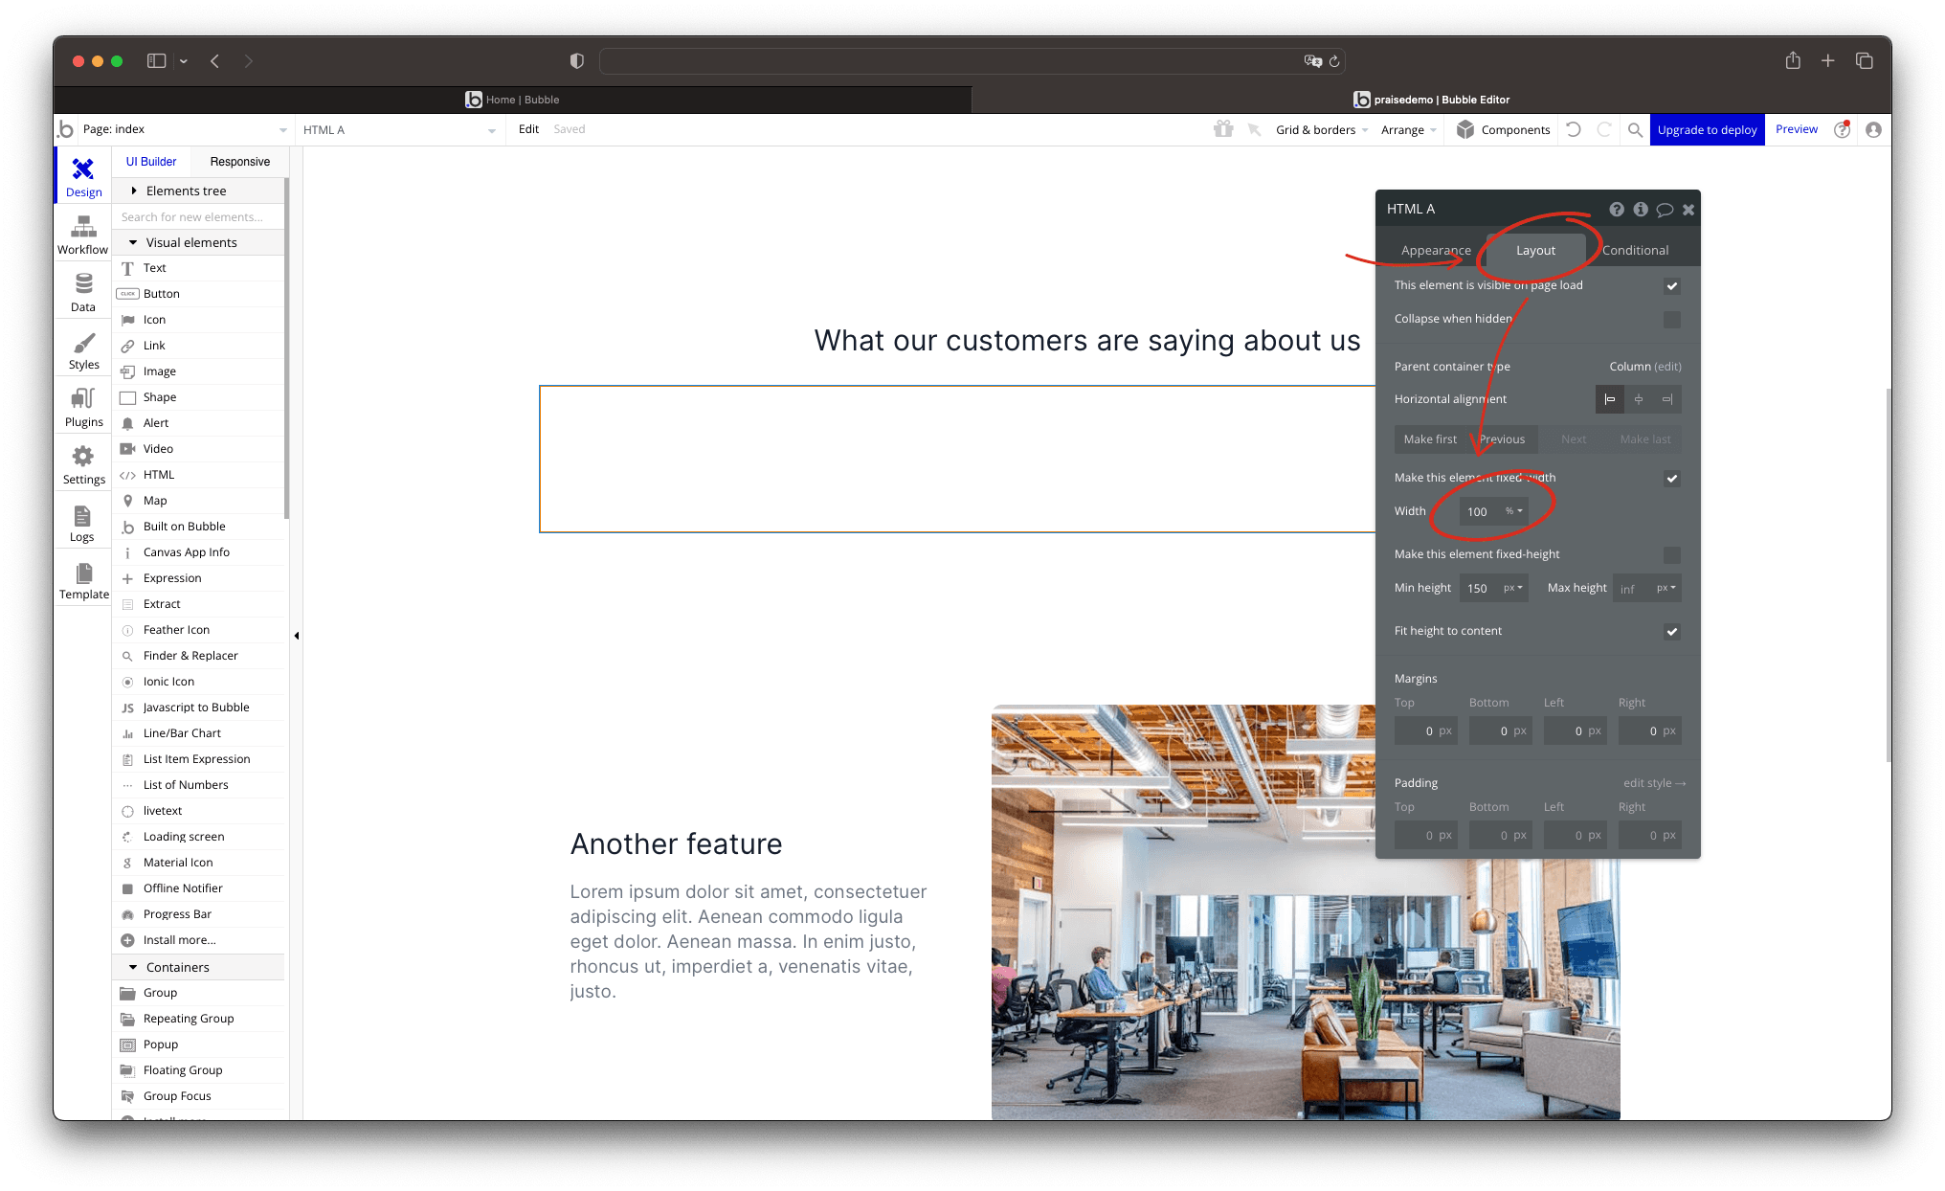Image resolution: width=1945 pixels, height=1191 pixels.
Task: Switch to the Conditional tab
Action: pos(1635,250)
